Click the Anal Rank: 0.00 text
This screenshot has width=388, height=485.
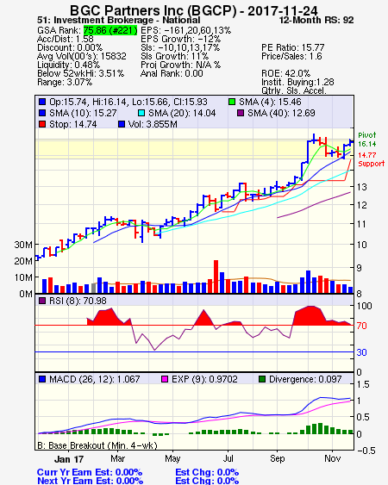(x=172, y=73)
